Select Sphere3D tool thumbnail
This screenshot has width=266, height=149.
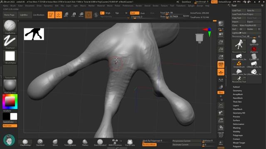(254, 42)
